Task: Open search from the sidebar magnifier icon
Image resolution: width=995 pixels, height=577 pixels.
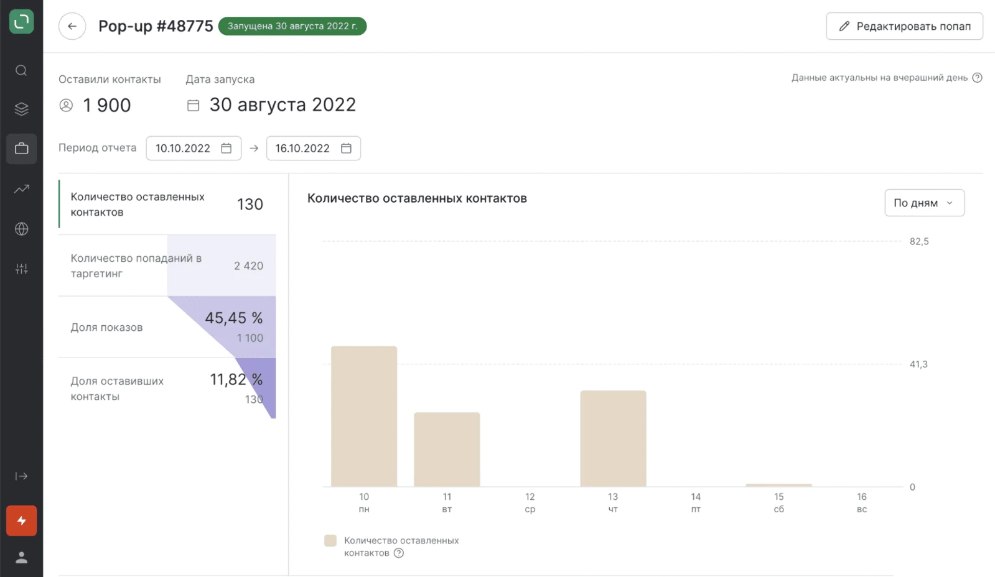Action: pos(21,70)
